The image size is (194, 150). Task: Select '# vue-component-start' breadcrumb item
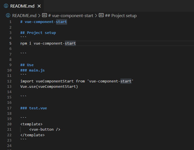[71, 16]
